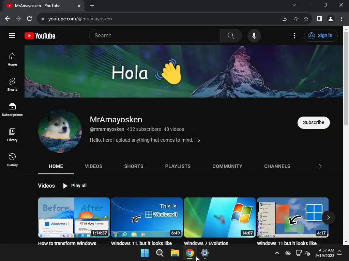Click Chrome icon in taskbar
Screen dimensions: 349x261
pyautogui.click(x=189, y=253)
